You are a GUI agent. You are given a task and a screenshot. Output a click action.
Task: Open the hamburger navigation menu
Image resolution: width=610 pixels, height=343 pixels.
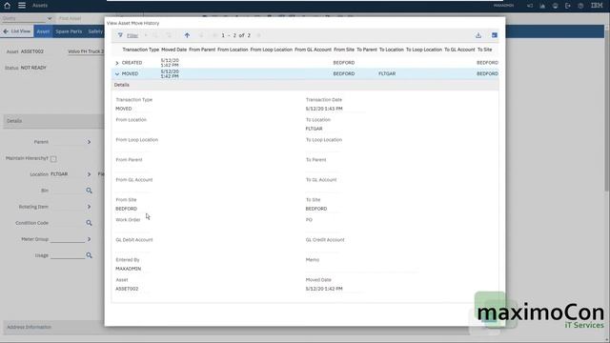22,6
